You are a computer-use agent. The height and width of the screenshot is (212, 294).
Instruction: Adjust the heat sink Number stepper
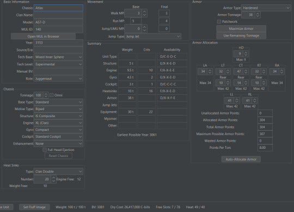pos(53,179)
